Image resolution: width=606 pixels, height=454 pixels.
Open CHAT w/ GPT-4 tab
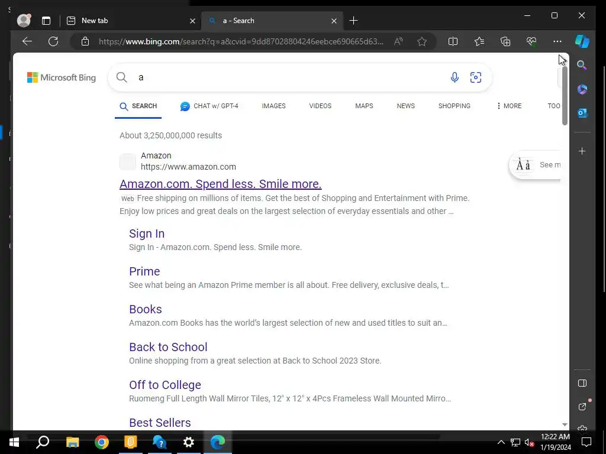[209, 106]
